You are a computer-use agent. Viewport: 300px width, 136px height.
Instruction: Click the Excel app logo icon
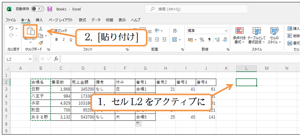pyautogui.click(x=9, y=9)
